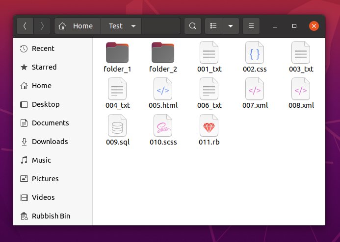
Task: Select the 002.css braces icon
Action: 255,52
